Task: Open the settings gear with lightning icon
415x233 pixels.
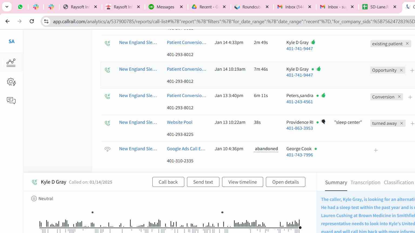Action: 11,82
